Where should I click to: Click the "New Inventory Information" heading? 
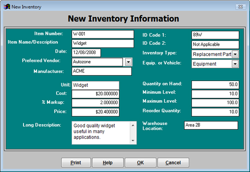123,19
